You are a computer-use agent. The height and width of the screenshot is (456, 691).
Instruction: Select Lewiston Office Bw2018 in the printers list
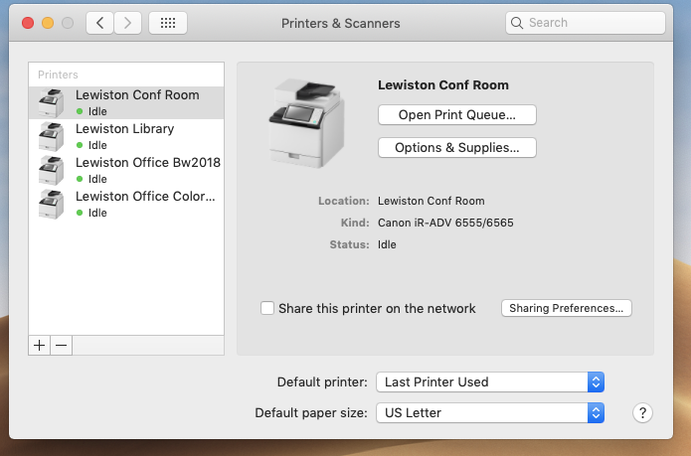pos(126,170)
